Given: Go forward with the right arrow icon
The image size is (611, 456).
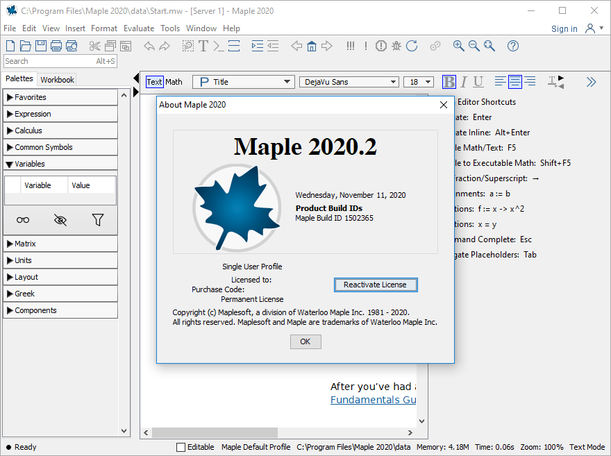Looking at the screenshot, I should [x=327, y=46].
